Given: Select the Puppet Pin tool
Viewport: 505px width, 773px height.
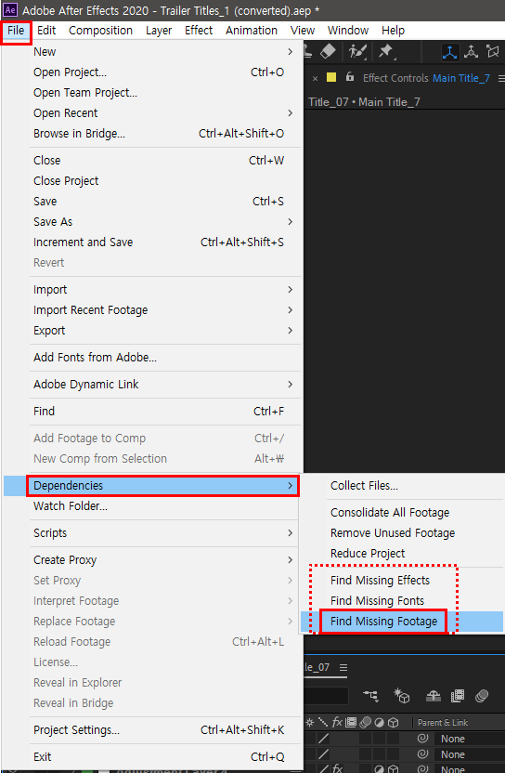Looking at the screenshot, I should click(x=386, y=51).
